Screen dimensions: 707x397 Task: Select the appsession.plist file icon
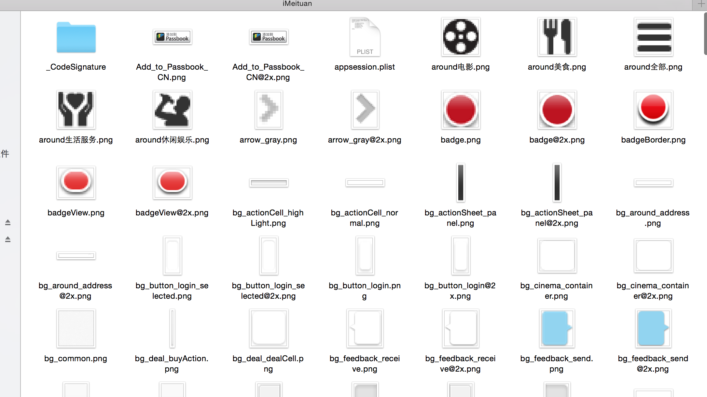[365, 37]
